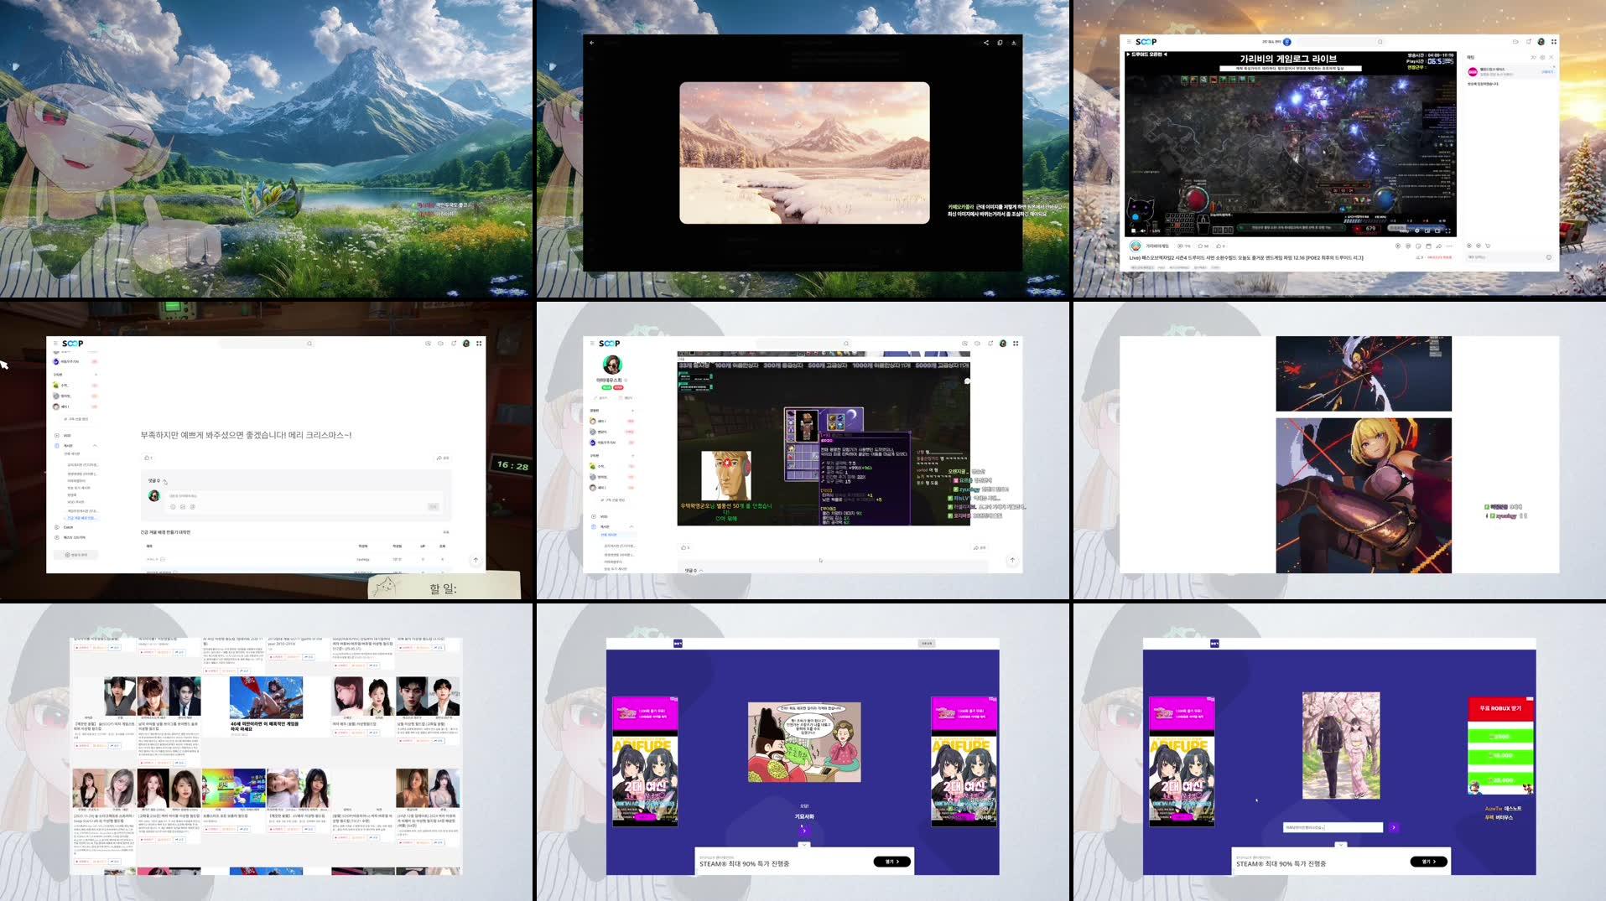Click the search magnifier icon in the header
The image size is (1606, 901).
[x=1380, y=41]
